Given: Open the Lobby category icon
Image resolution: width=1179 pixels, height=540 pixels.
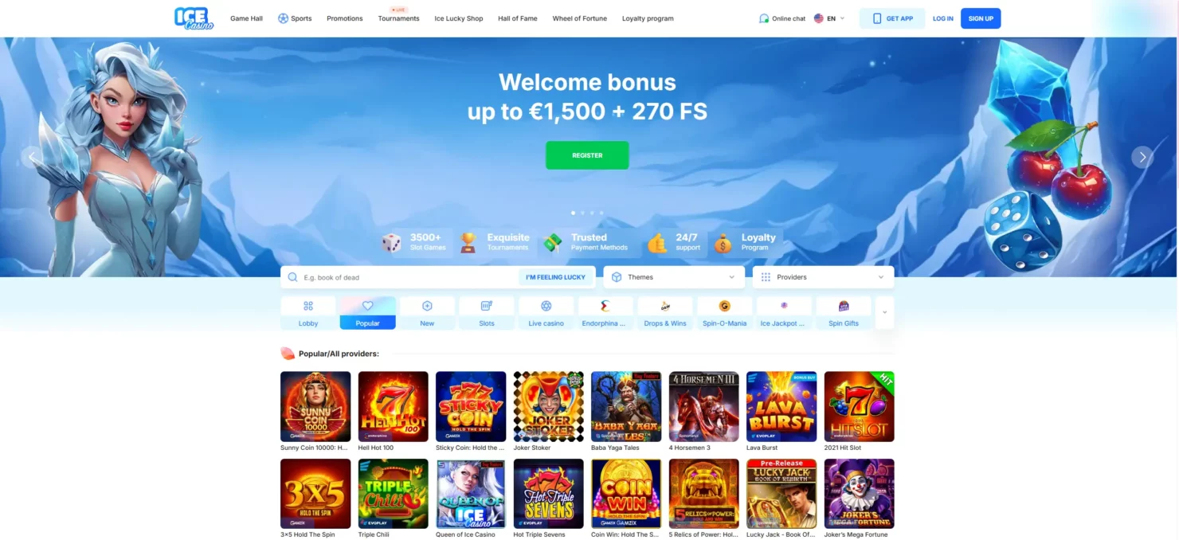Looking at the screenshot, I should click(x=308, y=313).
